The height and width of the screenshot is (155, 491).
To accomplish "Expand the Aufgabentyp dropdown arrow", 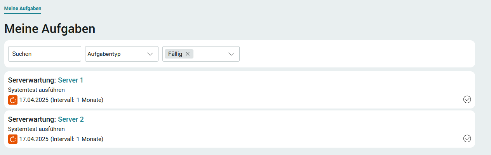I will 150,54.
